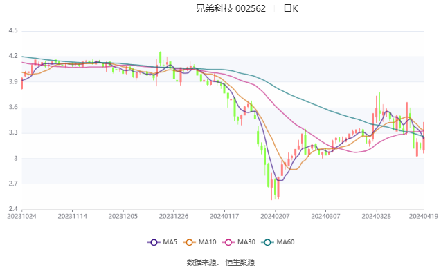The width and height of the screenshot is (441, 267).
Task: Click x-axis date label 20231226
Action: 174,216
